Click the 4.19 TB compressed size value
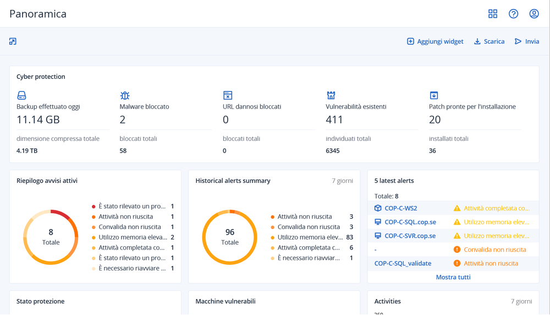 [x=27, y=151]
